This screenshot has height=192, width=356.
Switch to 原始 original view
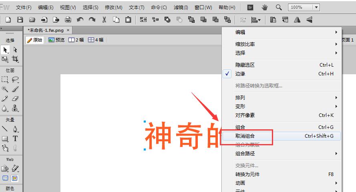34,40
